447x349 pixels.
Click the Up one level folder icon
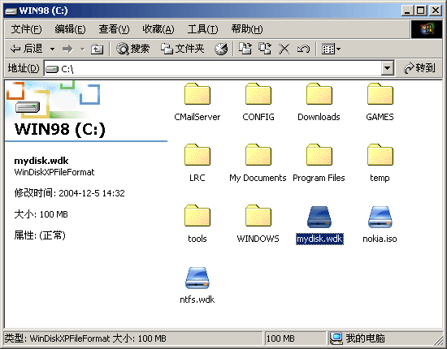point(97,49)
